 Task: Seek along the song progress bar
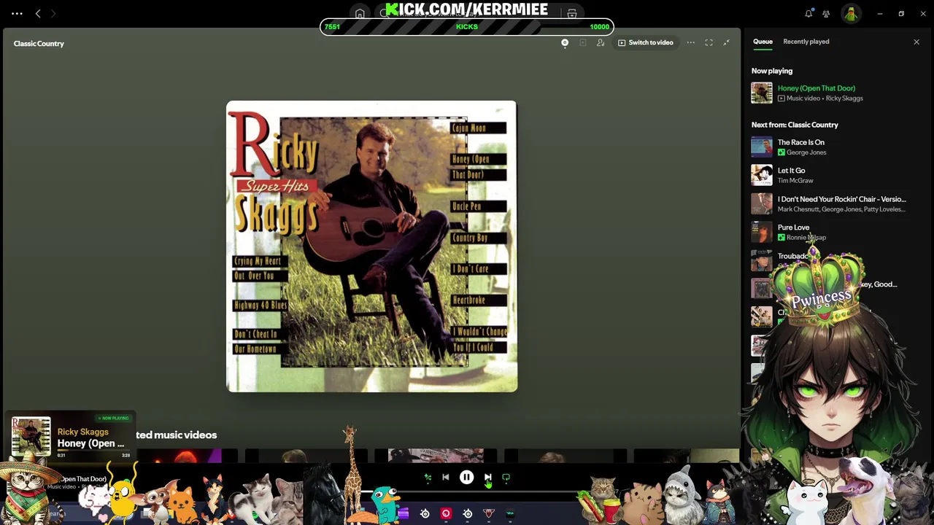point(467,492)
